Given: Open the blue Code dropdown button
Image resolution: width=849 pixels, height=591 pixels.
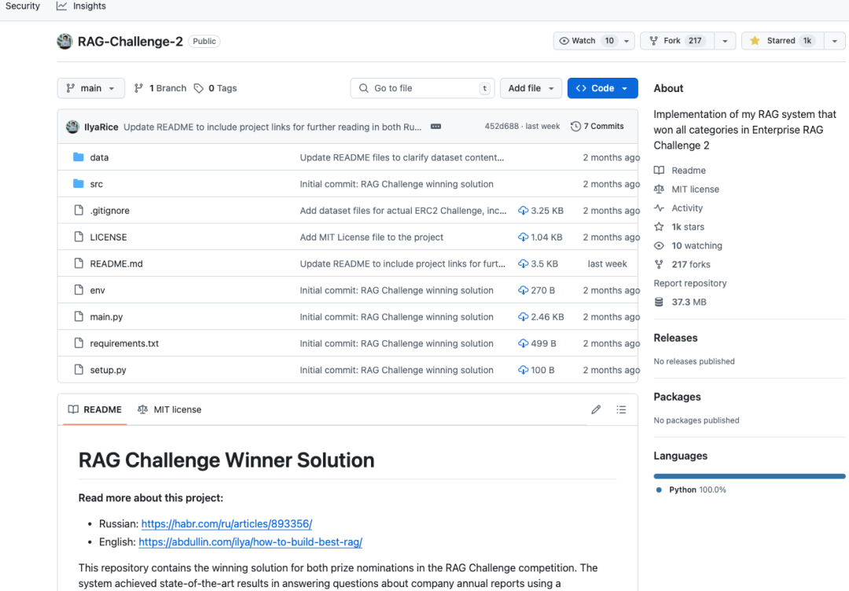Looking at the screenshot, I should click(x=602, y=88).
